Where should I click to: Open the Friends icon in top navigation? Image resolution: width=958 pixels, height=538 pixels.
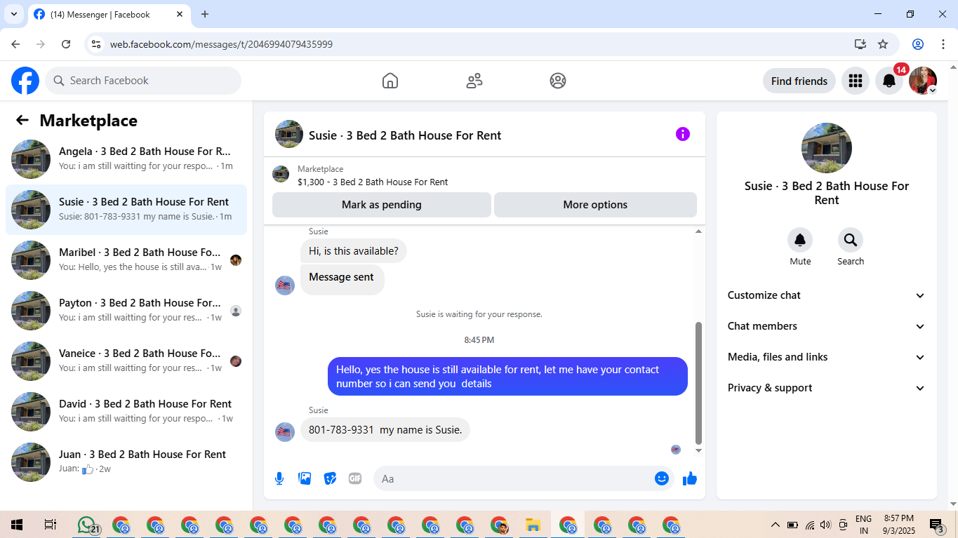click(474, 81)
